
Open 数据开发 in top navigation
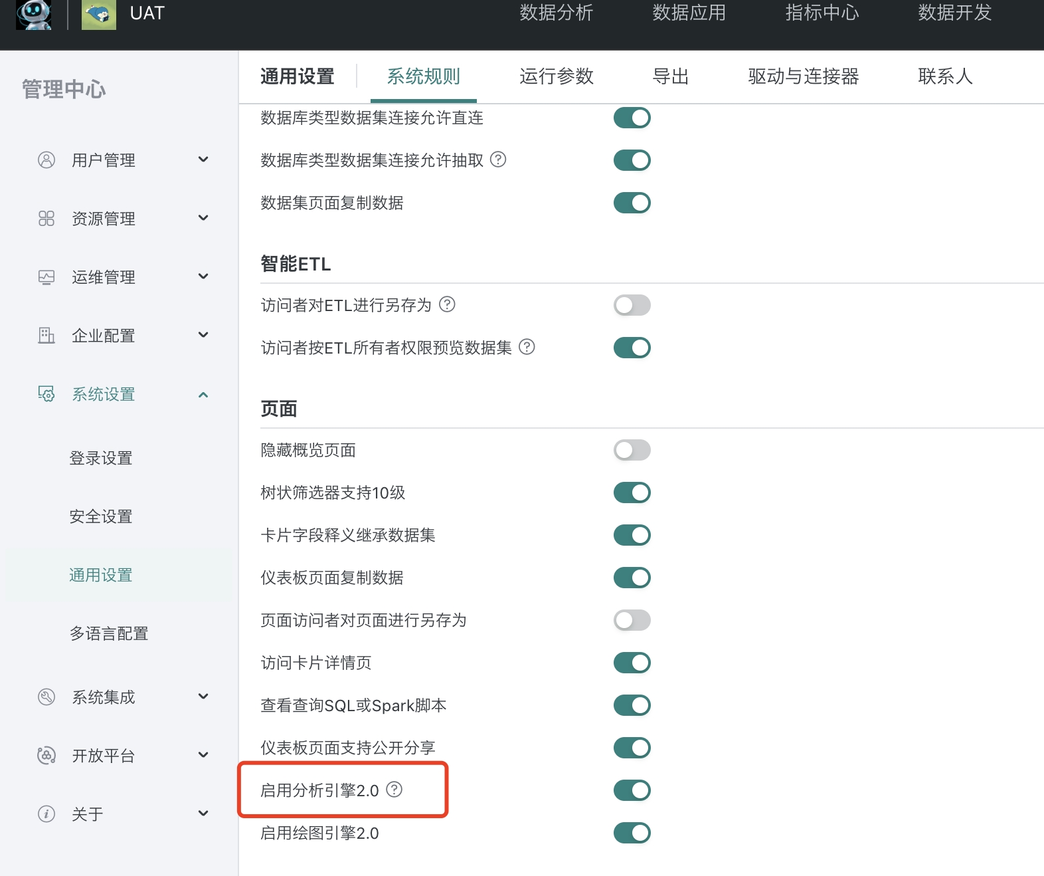(955, 13)
